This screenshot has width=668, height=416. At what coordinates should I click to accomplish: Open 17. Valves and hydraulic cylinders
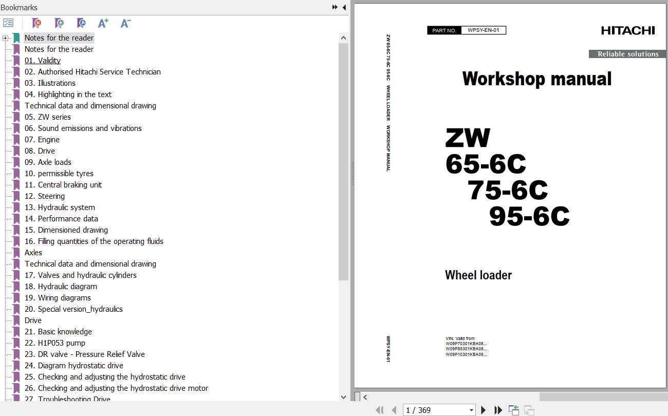pyautogui.click(x=81, y=275)
